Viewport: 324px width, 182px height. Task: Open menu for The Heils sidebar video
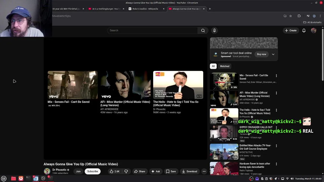pyautogui.click(x=276, y=110)
